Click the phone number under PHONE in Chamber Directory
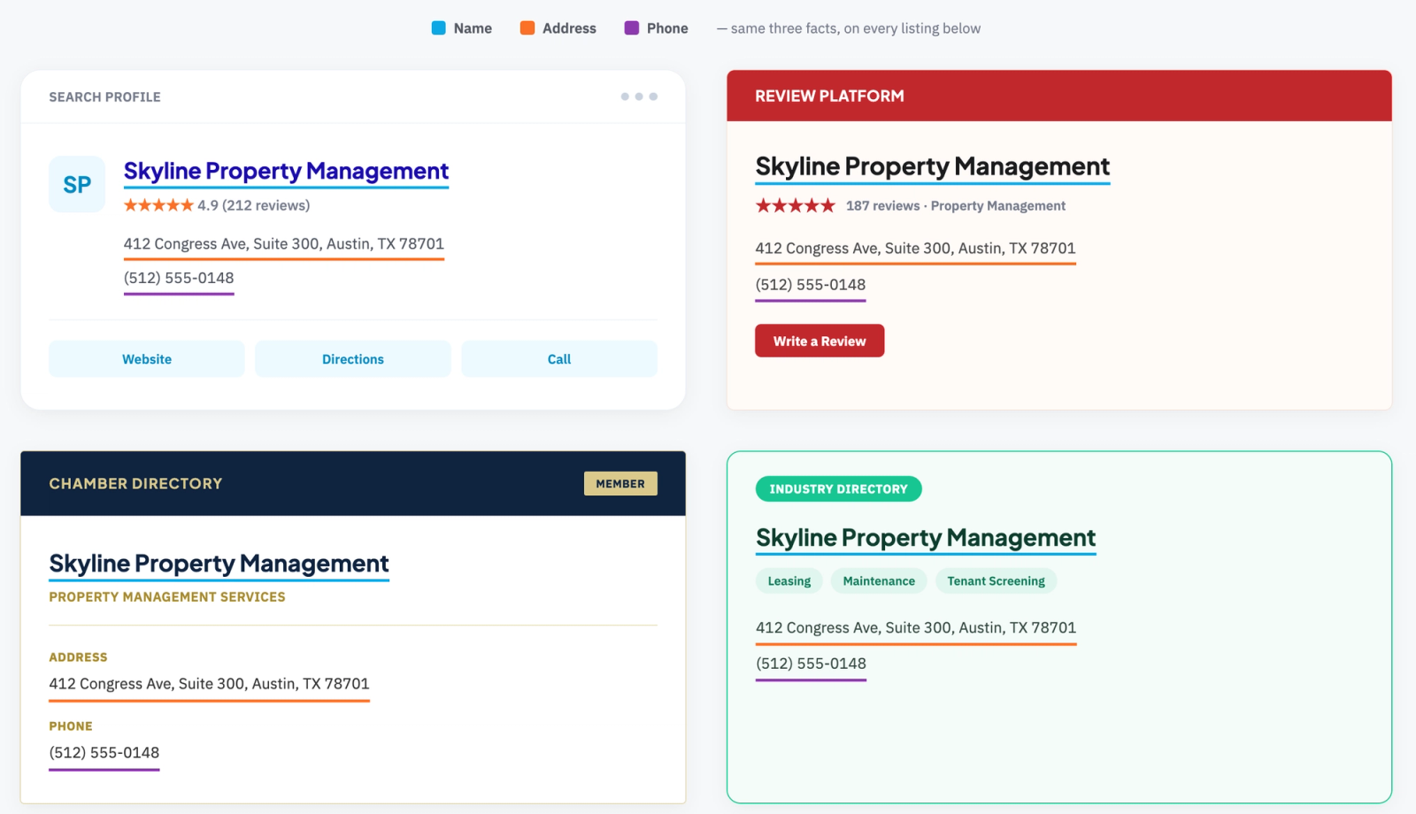The width and height of the screenshot is (1416, 814). (104, 753)
